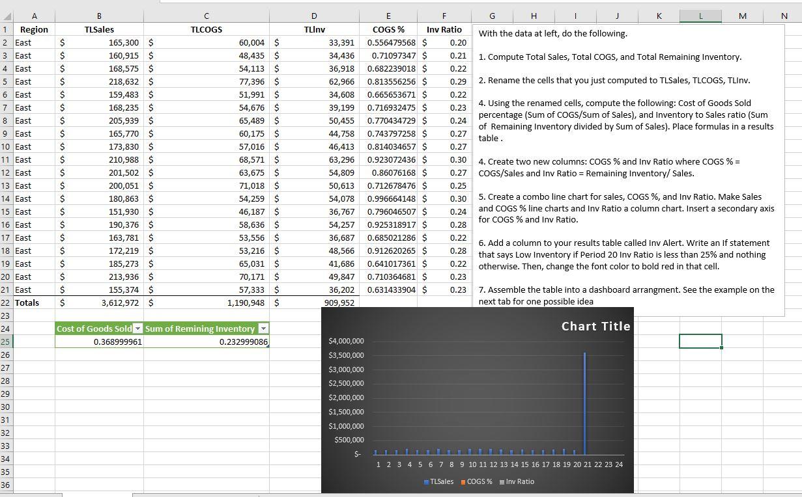The width and height of the screenshot is (802, 497).
Task: Select the cell showing 0.368999961
Action: pyautogui.click(x=99, y=342)
